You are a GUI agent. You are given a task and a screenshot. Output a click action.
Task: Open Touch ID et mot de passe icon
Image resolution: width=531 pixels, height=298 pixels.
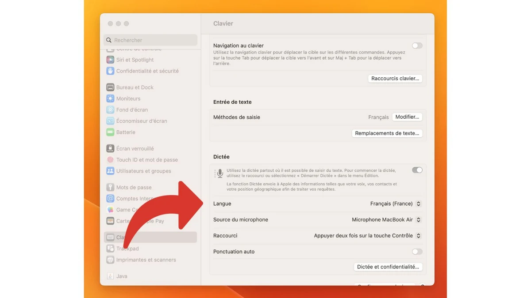pos(110,160)
